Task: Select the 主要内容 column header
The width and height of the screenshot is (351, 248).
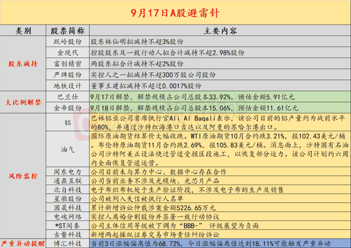Action: click(x=220, y=30)
